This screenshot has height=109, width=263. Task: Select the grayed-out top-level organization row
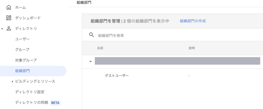[x=177, y=61]
